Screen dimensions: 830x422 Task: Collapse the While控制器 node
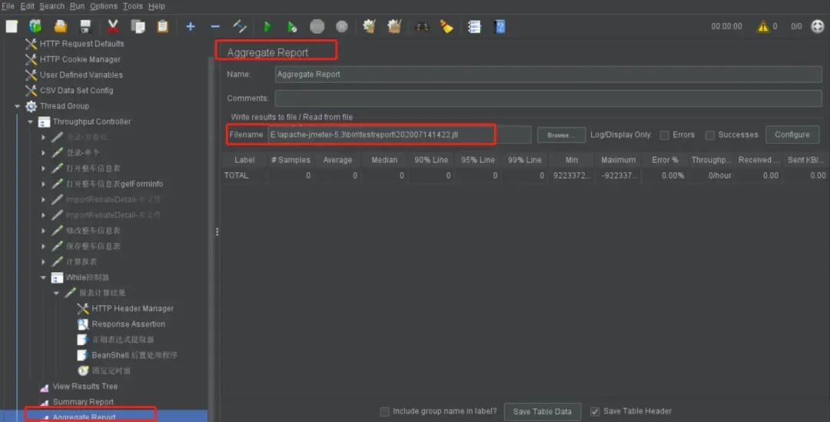coord(43,277)
